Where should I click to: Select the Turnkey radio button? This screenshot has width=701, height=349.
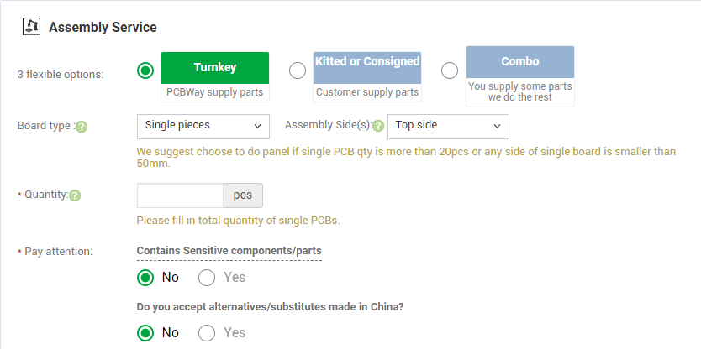(145, 70)
